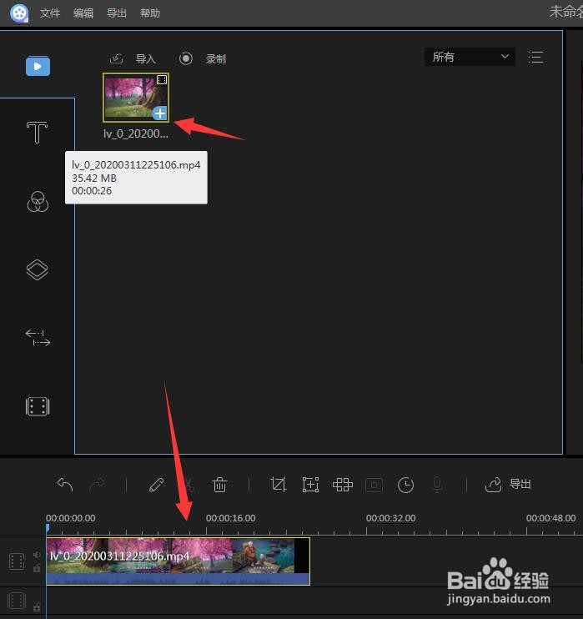Set duration with the clock icon
583x619 pixels.
coord(406,485)
